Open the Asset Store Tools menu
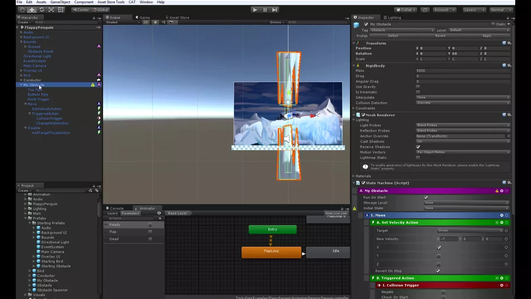The height and width of the screenshot is (299, 531). (x=111, y=2)
